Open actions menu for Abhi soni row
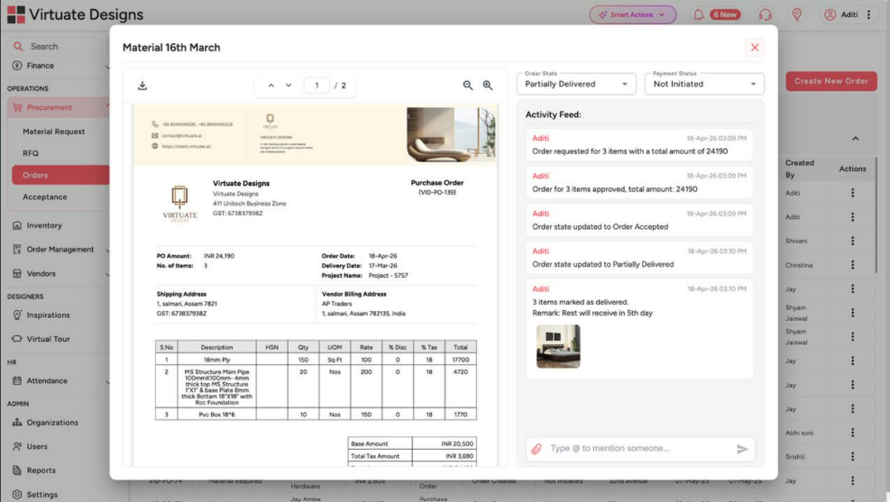The width and height of the screenshot is (890, 502). pyautogui.click(x=852, y=433)
